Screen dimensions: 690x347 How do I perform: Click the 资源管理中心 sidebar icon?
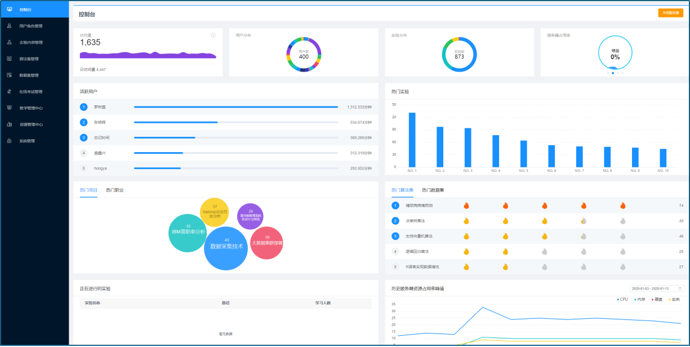9,124
